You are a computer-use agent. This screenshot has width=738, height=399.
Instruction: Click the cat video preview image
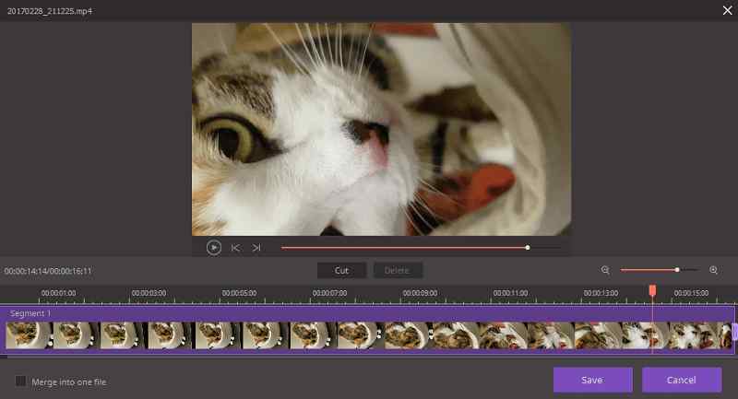[381, 129]
